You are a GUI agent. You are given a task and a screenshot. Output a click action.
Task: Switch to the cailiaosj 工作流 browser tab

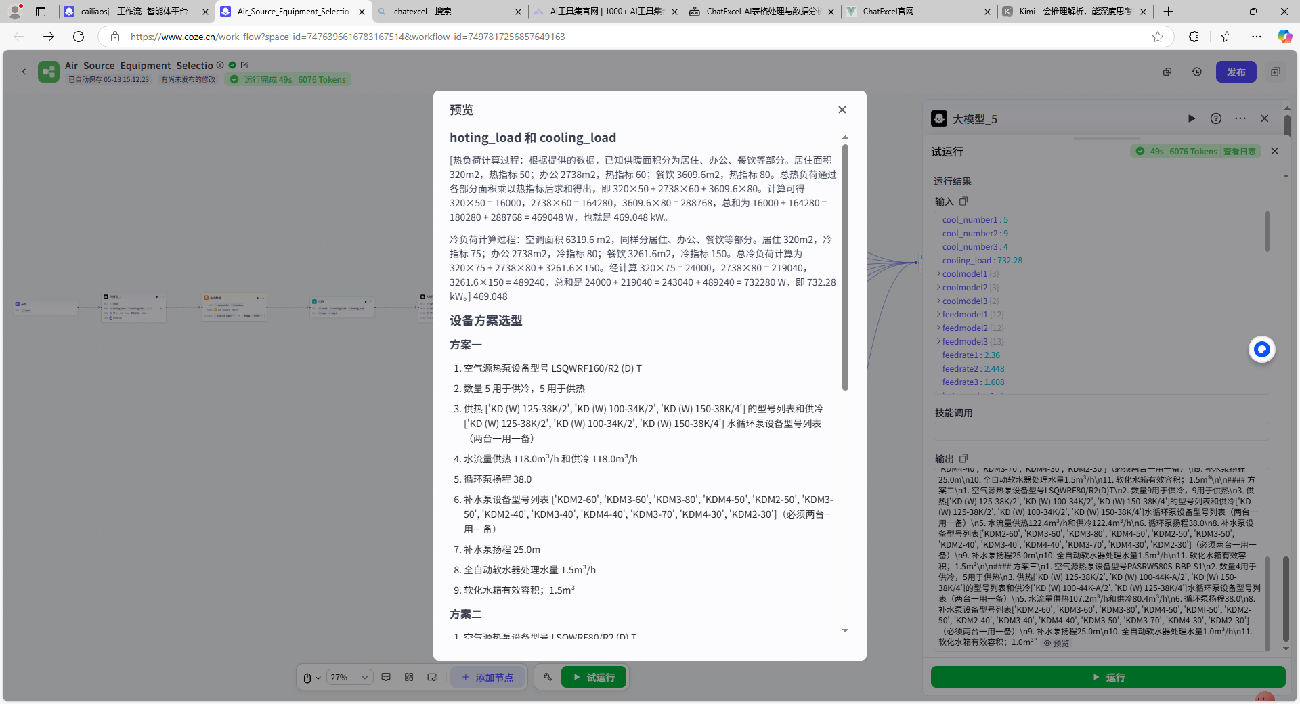pos(135,12)
